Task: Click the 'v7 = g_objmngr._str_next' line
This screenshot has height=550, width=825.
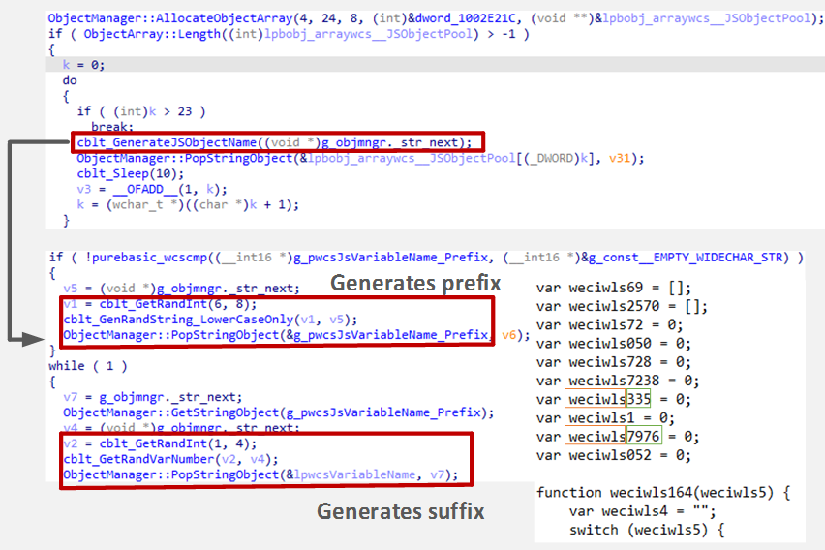Action: tap(153, 397)
